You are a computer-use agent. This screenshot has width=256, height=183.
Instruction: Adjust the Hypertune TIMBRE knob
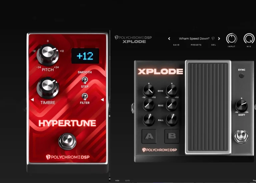48,88
